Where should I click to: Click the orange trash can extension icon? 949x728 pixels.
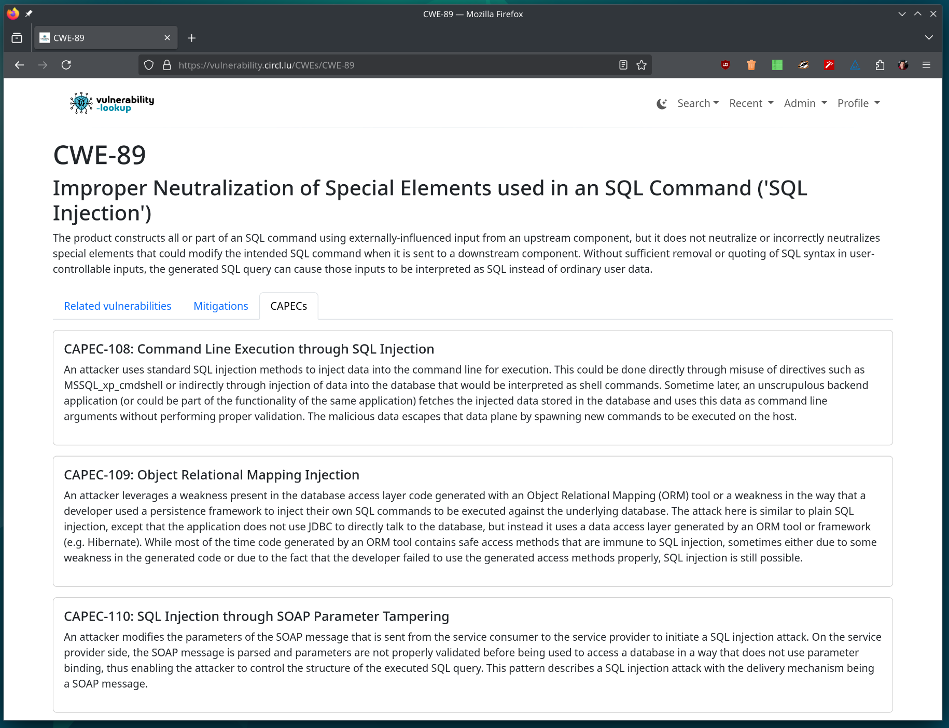(751, 65)
